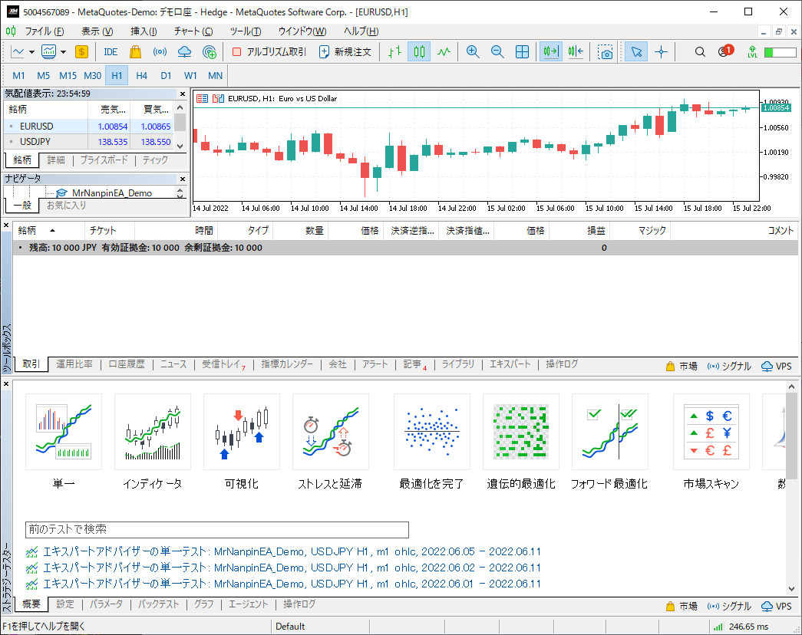Select the arrow cursor tool
This screenshot has width=802, height=635.
coord(636,51)
